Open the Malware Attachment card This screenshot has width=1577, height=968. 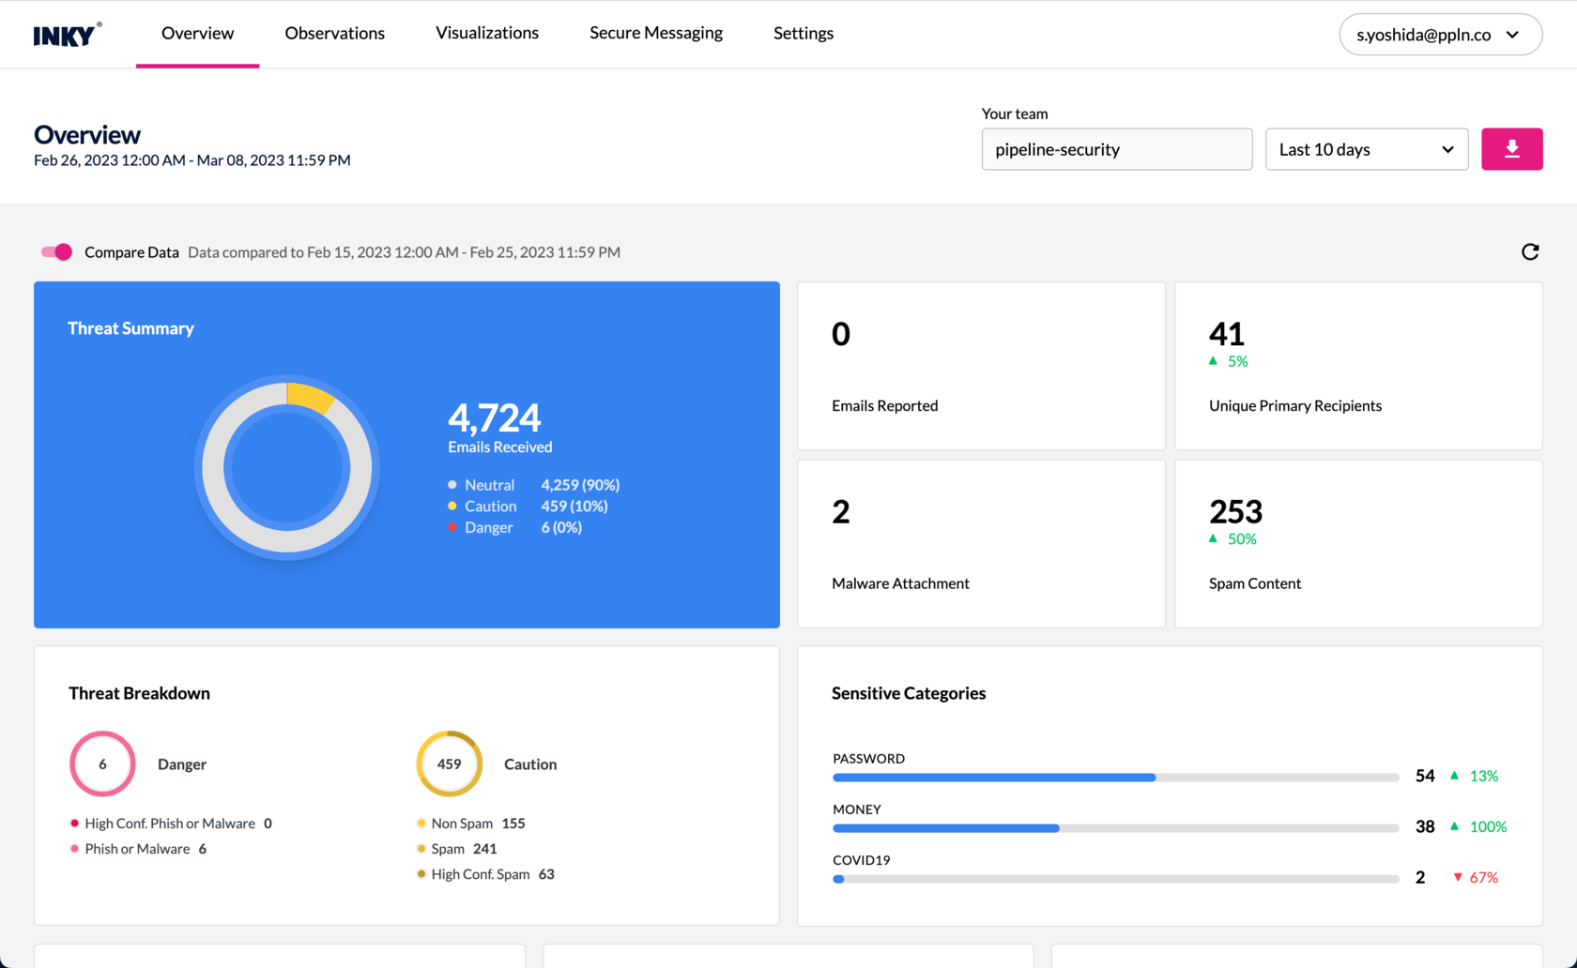980,543
